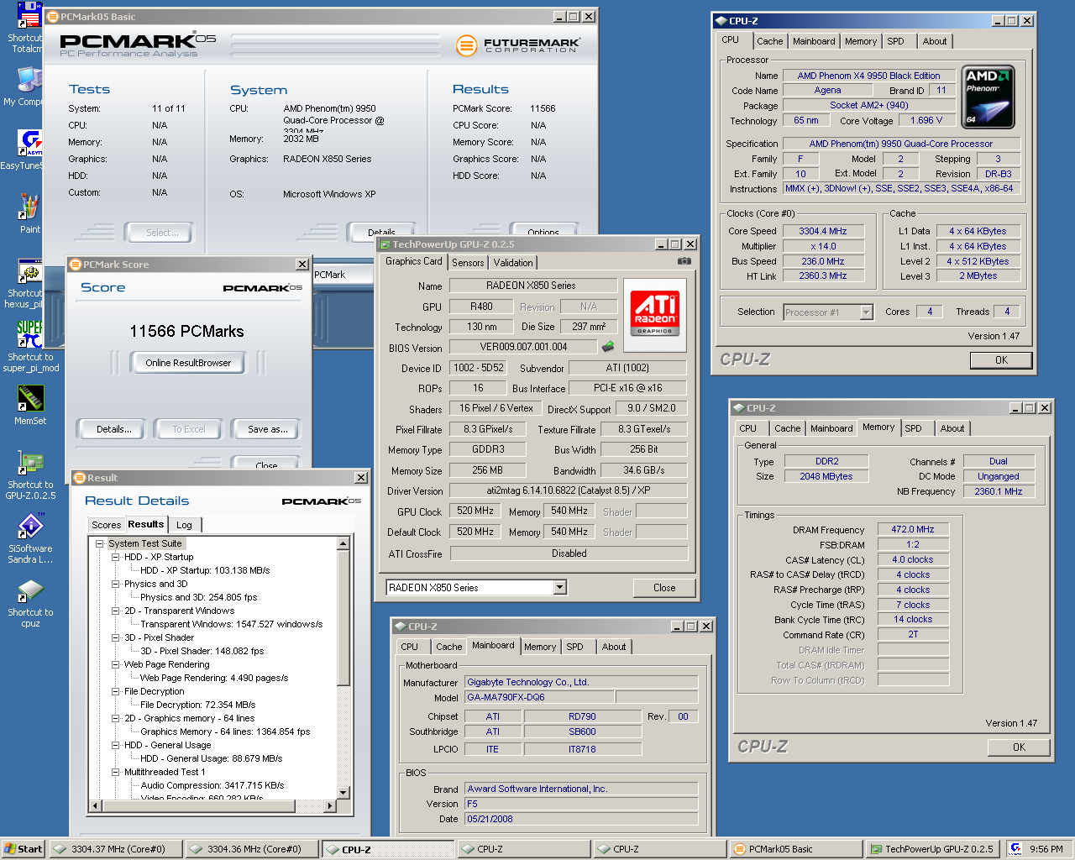Image resolution: width=1075 pixels, height=860 pixels.
Task: Click the Online ResultBrowser button
Action: point(188,363)
